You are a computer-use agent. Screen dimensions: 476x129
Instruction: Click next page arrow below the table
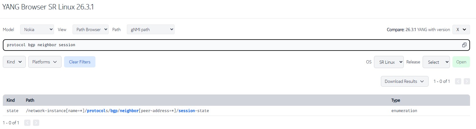click(36, 123)
